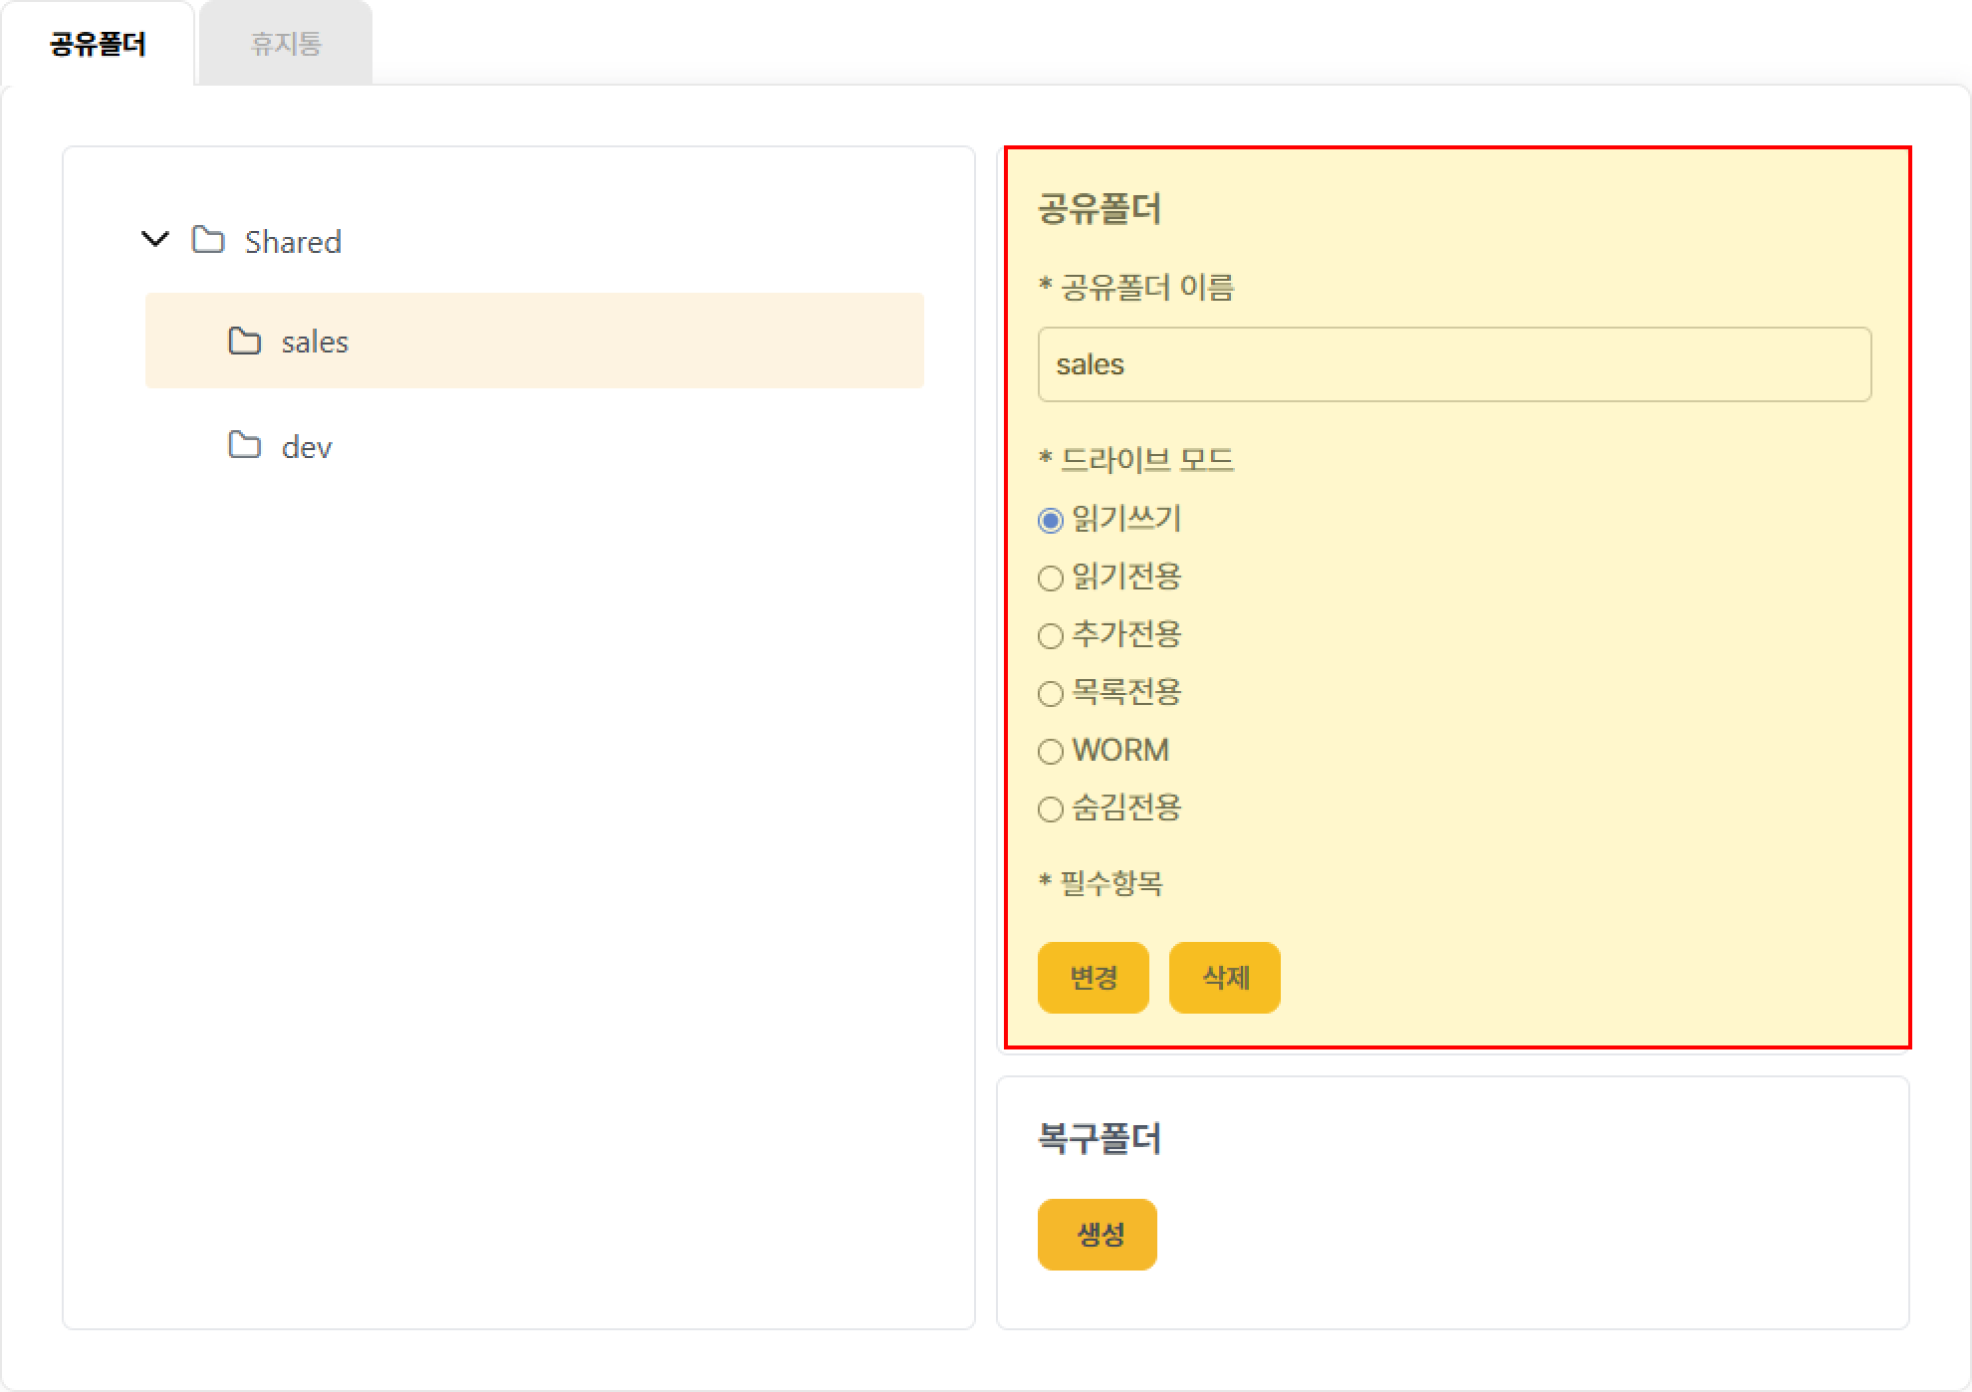Click the dev folder icon

click(x=244, y=445)
